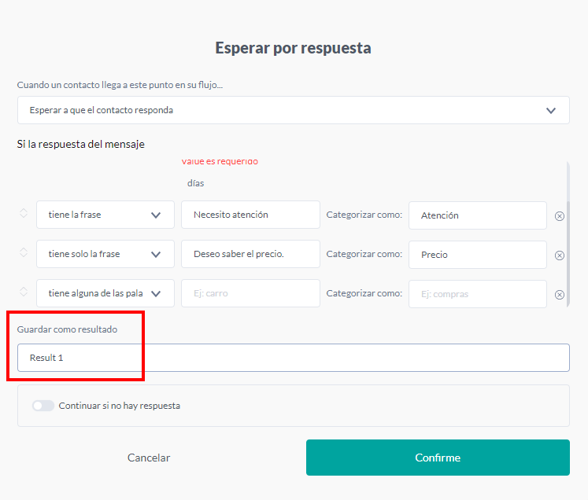The width and height of the screenshot is (588, 500).
Task: Delete the Precio rule using its X icon
Action: point(560,256)
